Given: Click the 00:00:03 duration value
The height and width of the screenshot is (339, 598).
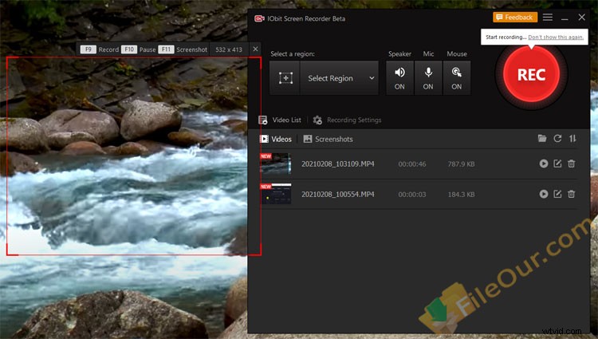Looking at the screenshot, I should tap(412, 195).
